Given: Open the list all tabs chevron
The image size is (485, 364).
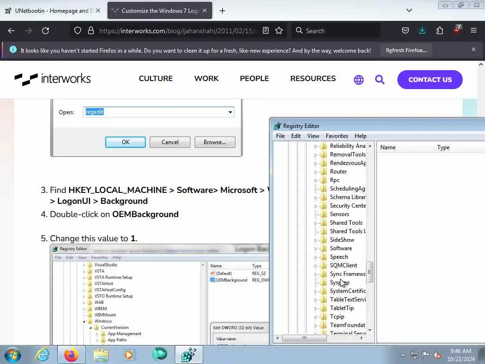Looking at the screenshot, I should pyautogui.click(x=409, y=10).
